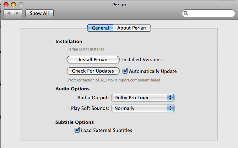The image size is (238, 148).
Task: Click the blue arrows beside Normally
Action: (171, 109)
